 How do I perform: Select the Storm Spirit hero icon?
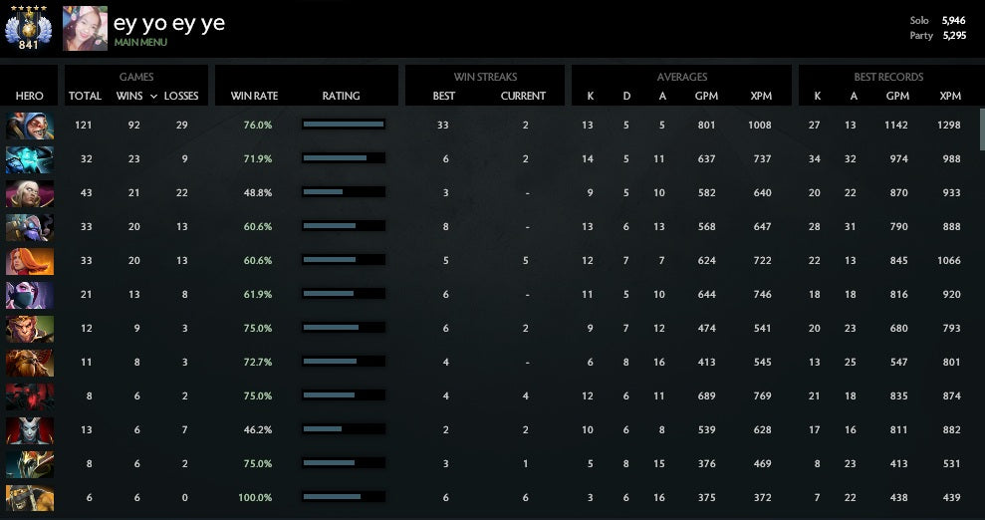[x=30, y=159]
